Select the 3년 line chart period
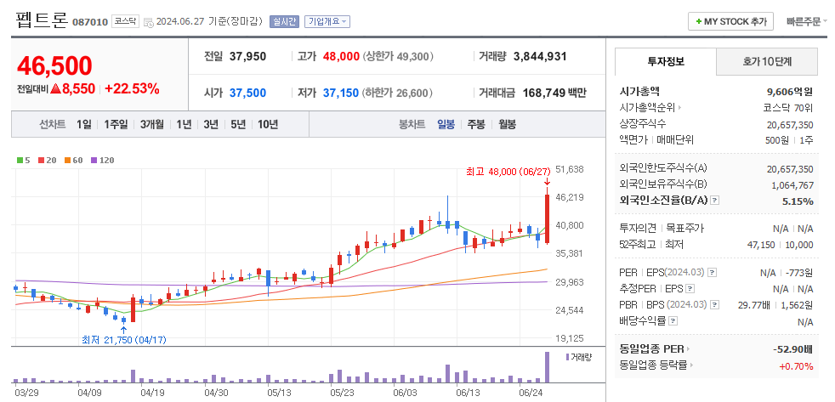Screen dimensions: 835x402 [x=210, y=125]
